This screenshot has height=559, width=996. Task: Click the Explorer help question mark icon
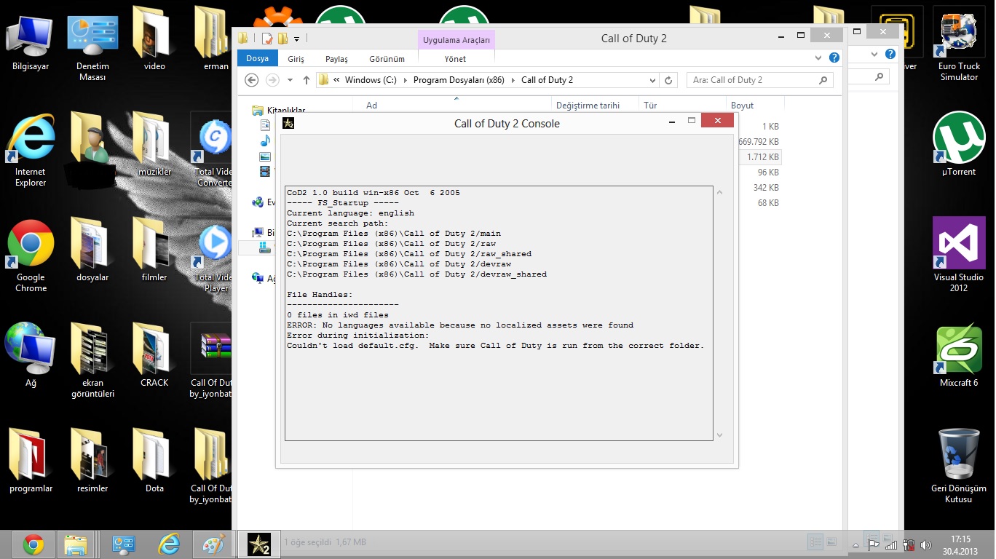(x=834, y=58)
